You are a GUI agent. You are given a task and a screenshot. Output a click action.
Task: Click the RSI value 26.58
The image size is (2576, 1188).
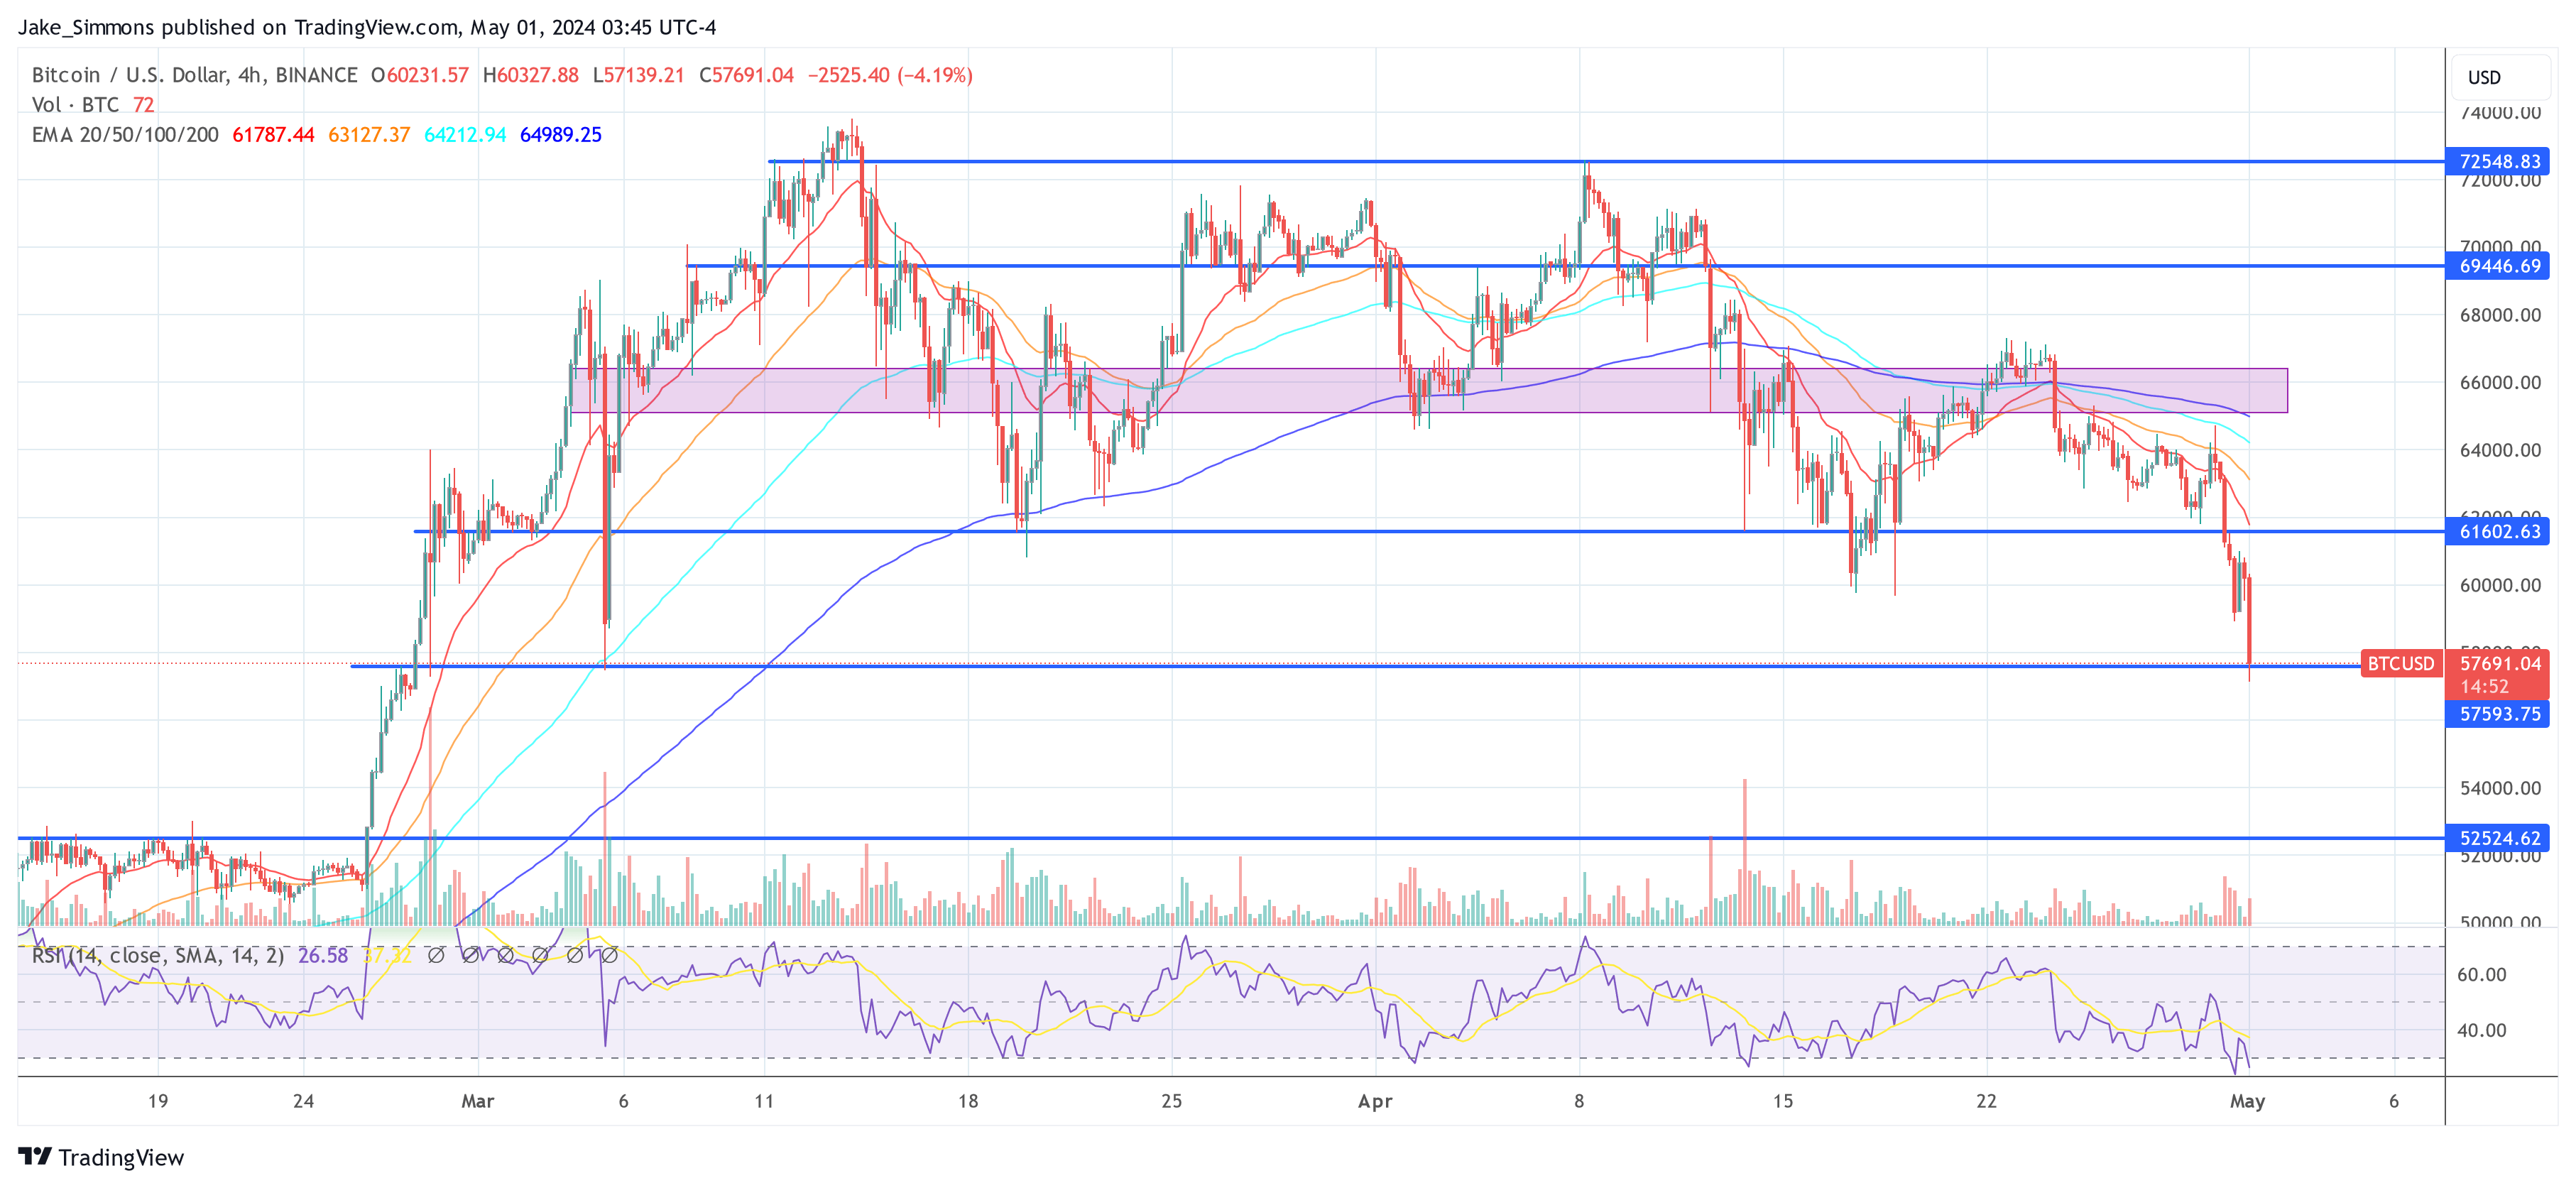tap(323, 956)
